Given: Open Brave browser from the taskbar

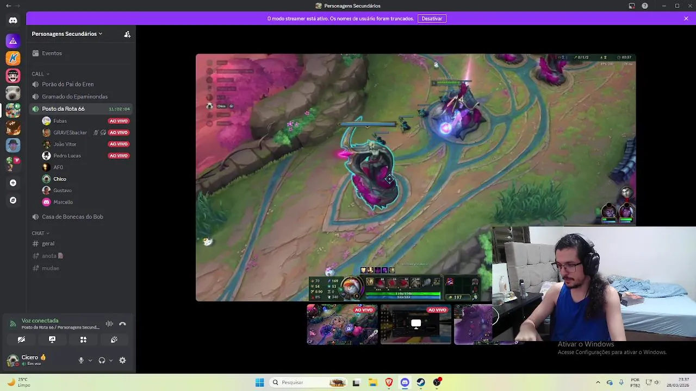Looking at the screenshot, I should point(389,382).
